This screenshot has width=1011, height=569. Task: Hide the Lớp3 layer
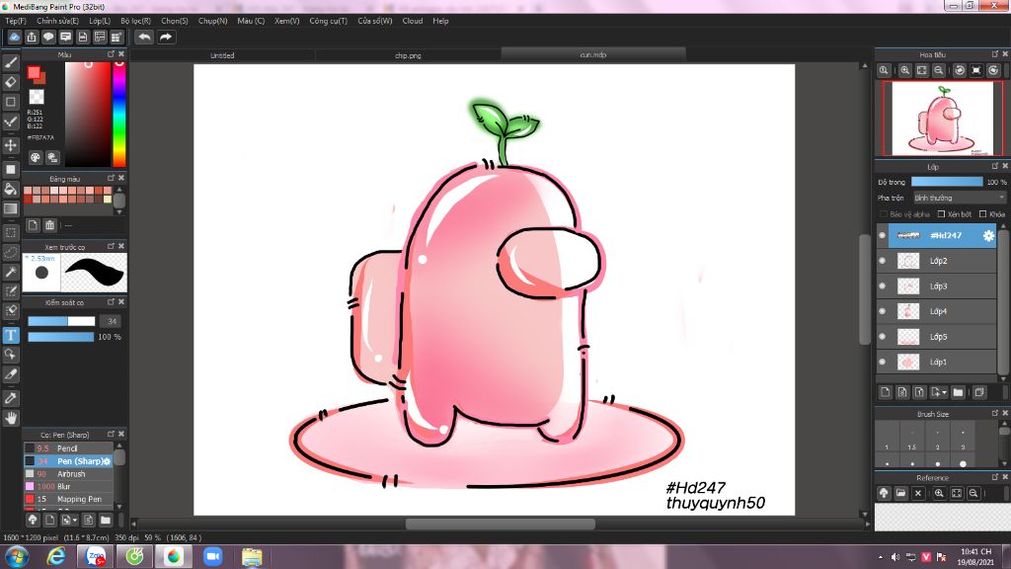pyautogui.click(x=882, y=285)
